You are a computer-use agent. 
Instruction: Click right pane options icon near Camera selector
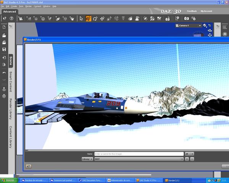(x=218, y=26)
